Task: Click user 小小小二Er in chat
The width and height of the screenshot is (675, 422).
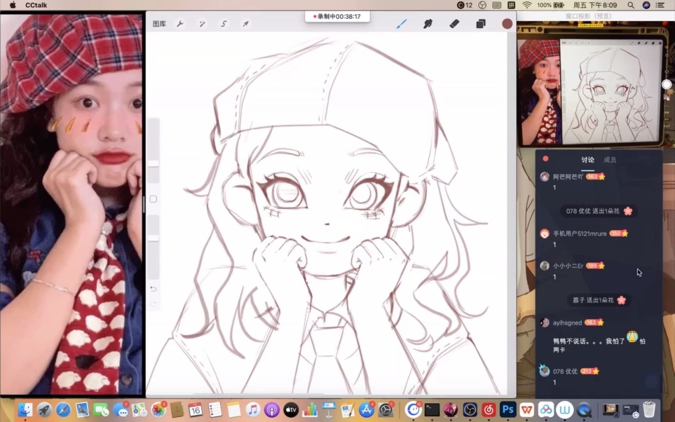Action: [568, 266]
